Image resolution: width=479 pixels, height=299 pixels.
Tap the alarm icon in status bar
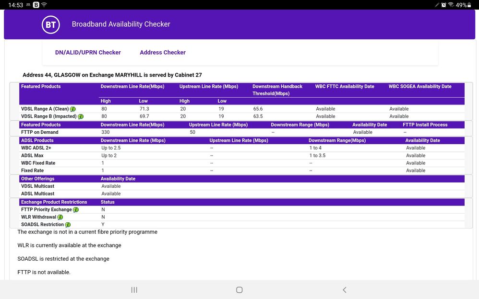click(x=443, y=5)
